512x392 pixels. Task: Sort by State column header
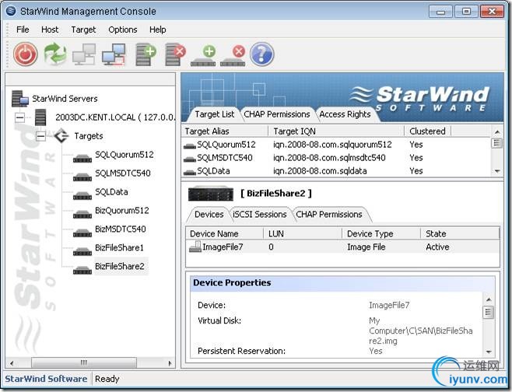pyautogui.click(x=460, y=233)
